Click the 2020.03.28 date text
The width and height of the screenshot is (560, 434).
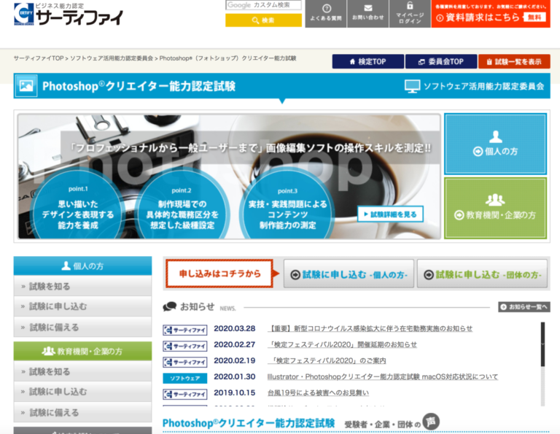(235, 328)
